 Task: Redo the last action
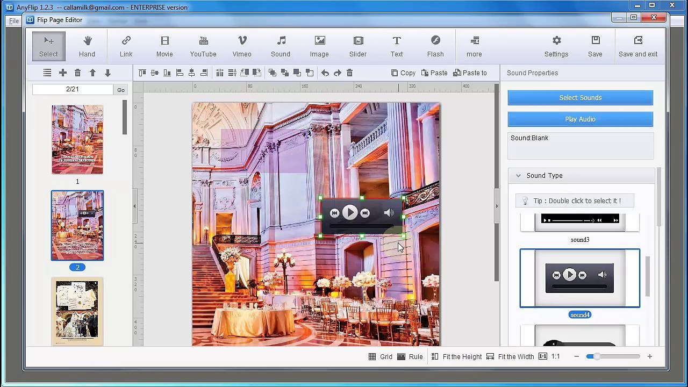click(x=338, y=73)
